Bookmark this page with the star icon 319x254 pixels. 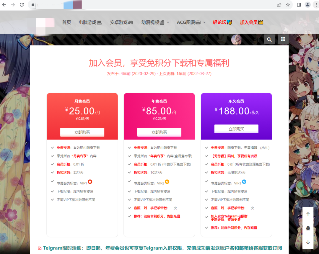pyautogui.click(x=288, y=5)
